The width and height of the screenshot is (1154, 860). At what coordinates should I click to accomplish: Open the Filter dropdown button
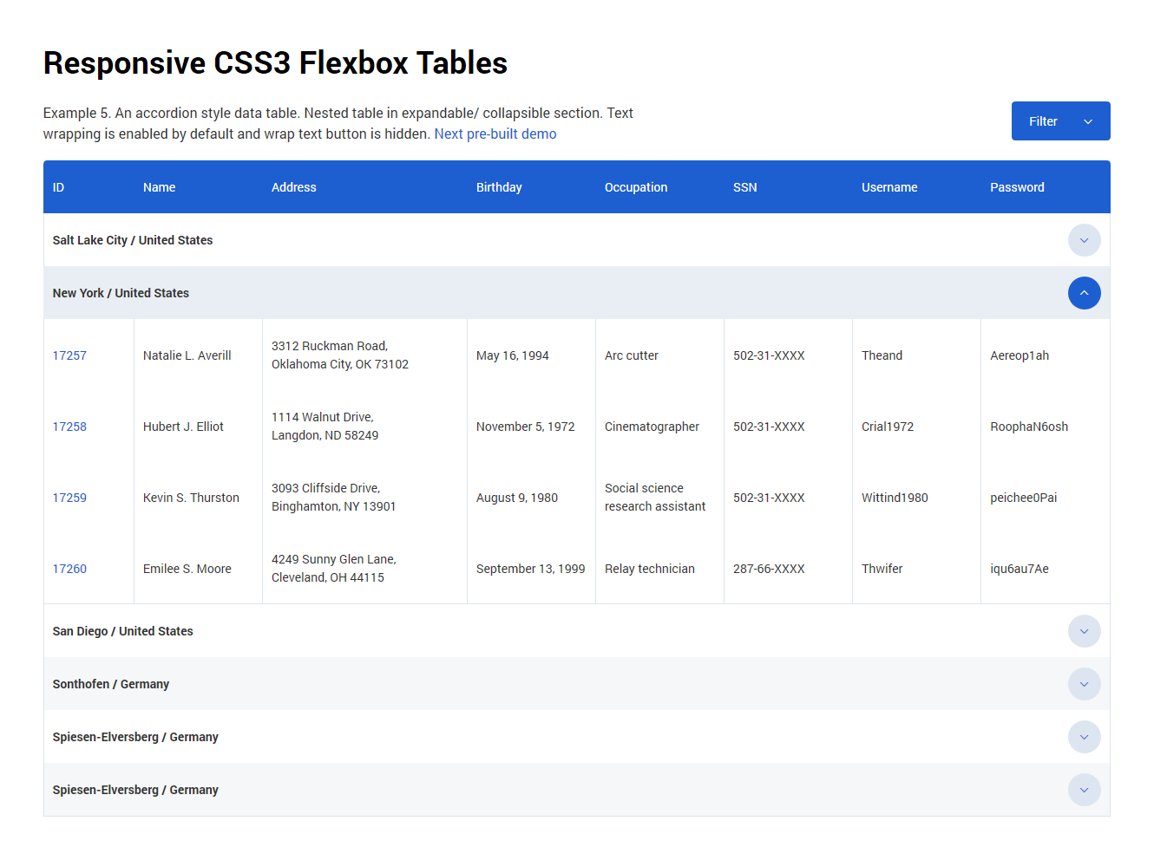pos(1060,121)
